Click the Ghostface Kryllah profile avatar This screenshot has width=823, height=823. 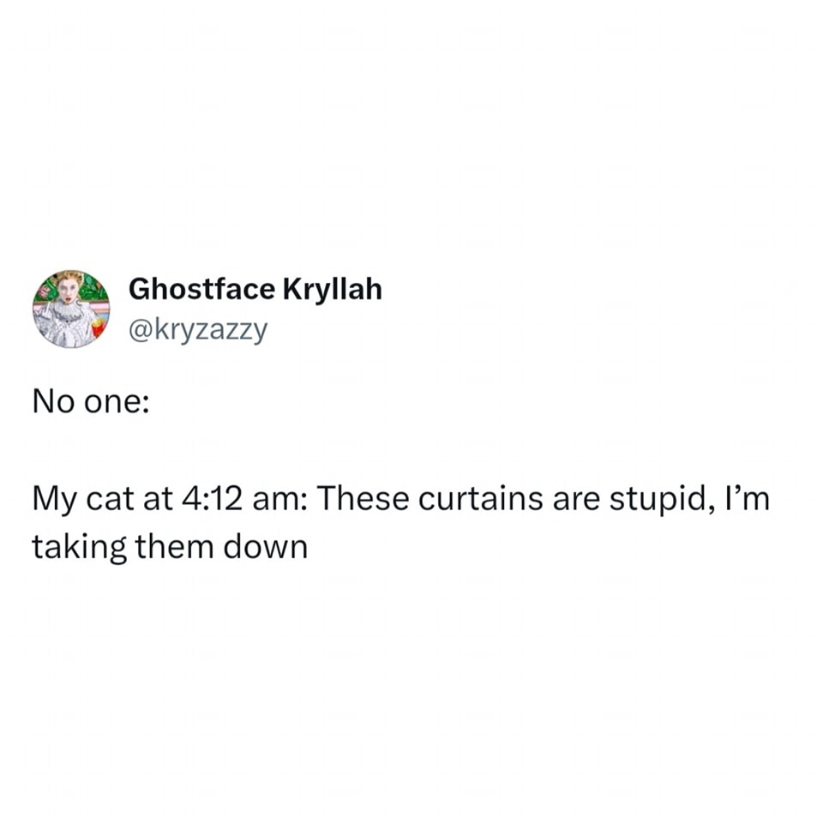pos(70,309)
